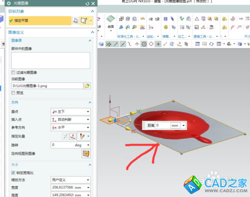This screenshot has height=197, width=250.
Task: Collapse the 方向 section
Action: [90, 102]
